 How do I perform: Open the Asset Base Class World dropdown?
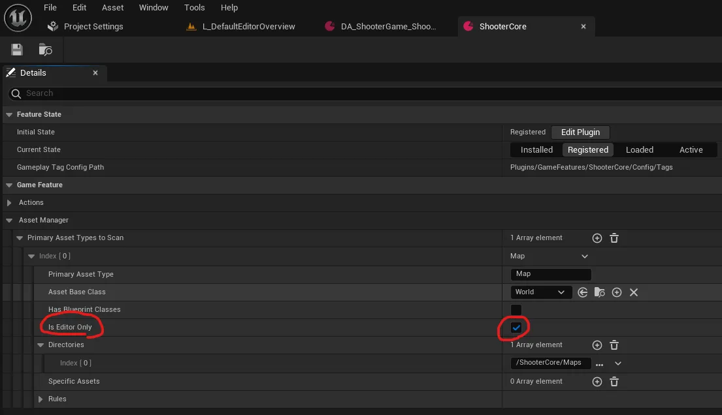click(541, 292)
